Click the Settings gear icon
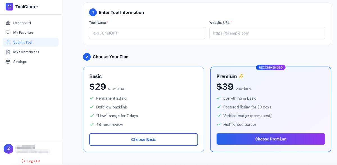 pyautogui.click(x=8, y=62)
